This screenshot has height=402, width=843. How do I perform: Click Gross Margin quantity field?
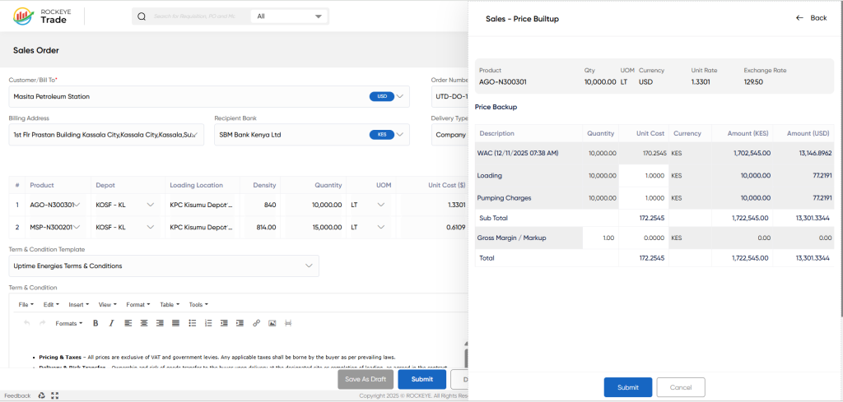pos(600,238)
